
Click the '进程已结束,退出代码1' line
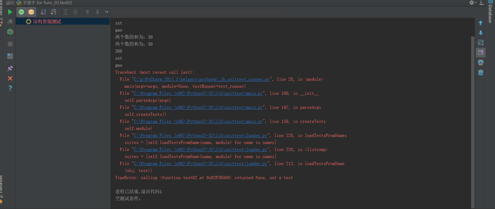pyautogui.click(x=139, y=192)
